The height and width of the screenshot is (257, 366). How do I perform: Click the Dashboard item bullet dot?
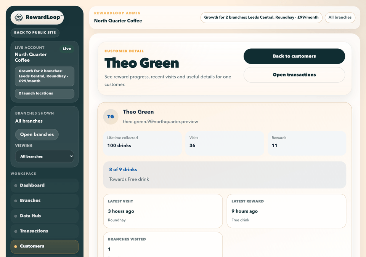(x=16, y=186)
